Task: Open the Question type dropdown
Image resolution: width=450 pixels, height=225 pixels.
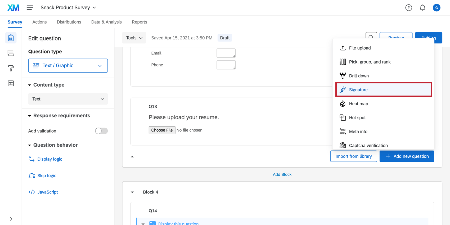Action: (x=68, y=66)
